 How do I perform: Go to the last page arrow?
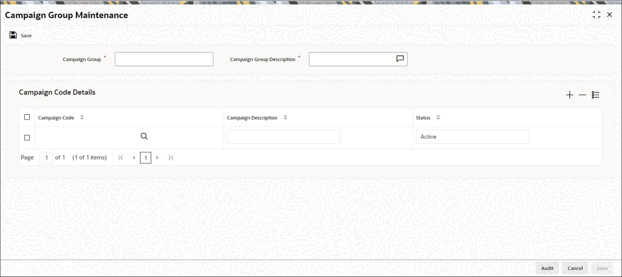(170, 157)
